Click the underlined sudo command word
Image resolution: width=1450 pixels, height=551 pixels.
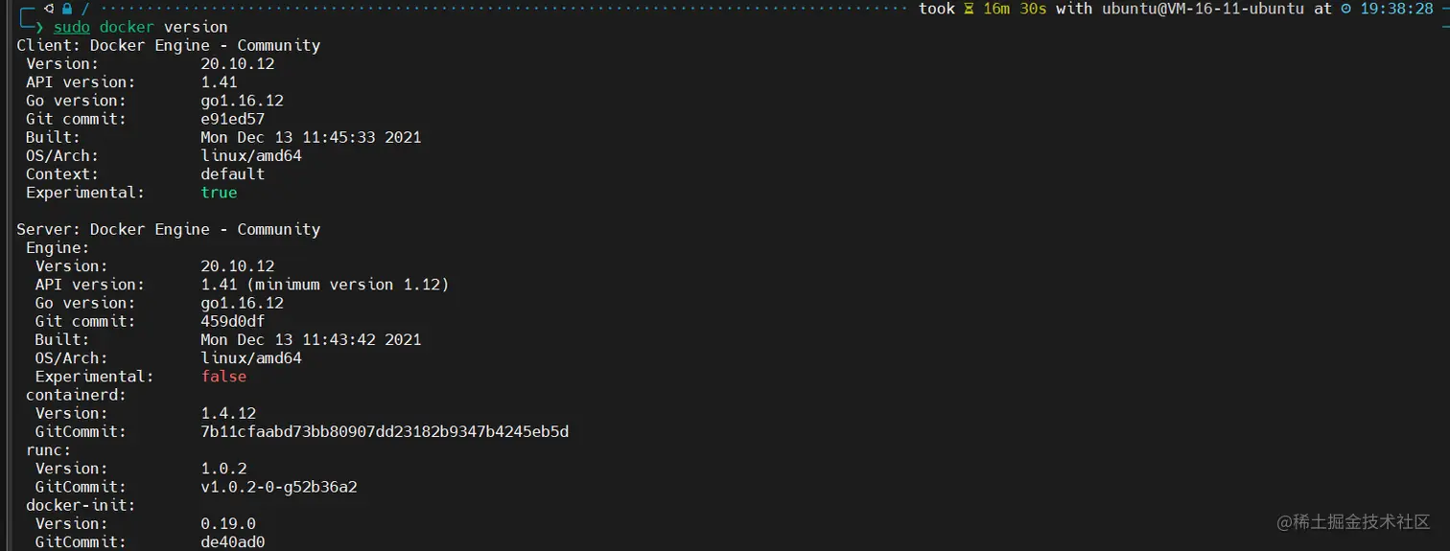(x=72, y=27)
